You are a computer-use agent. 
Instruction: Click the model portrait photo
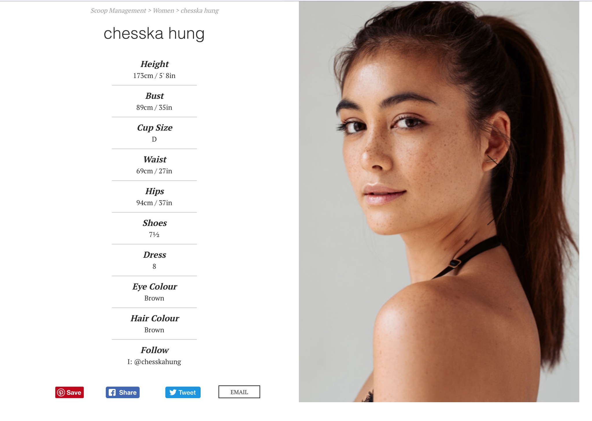pyautogui.click(x=439, y=202)
